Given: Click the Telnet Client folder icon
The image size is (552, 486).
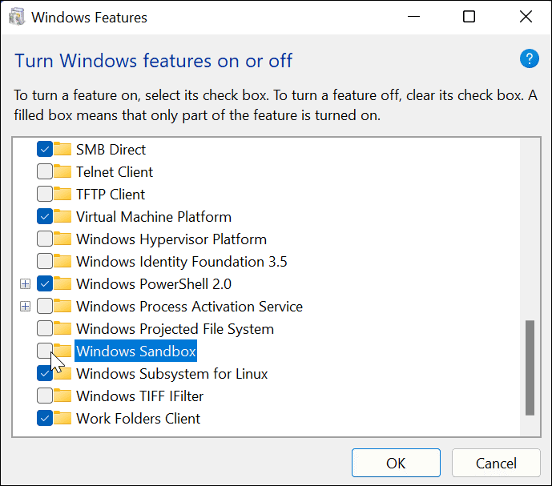Looking at the screenshot, I should coord(63,171).
